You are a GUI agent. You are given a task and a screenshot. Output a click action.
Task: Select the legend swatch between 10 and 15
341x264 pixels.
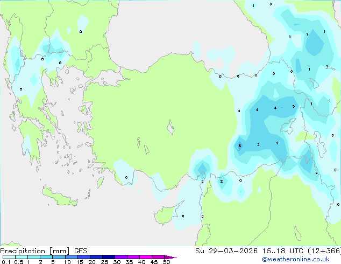[71, 257]
